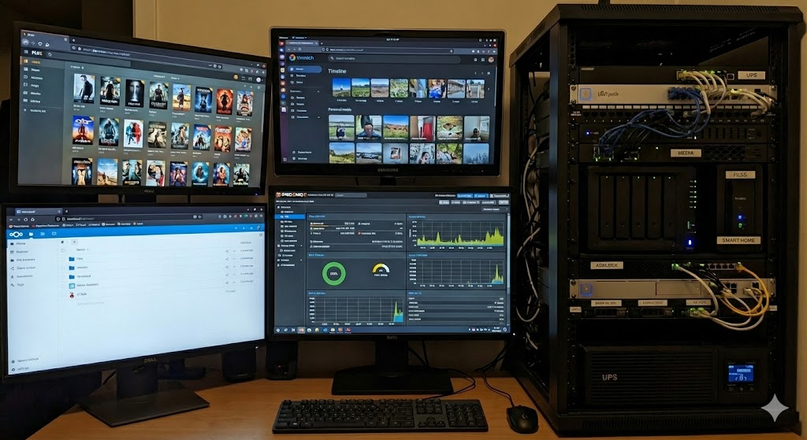The width and height of the screenshot is (807, 440).
Task: Click the Plex library vertical scrollbar
Action: [262, 112]
